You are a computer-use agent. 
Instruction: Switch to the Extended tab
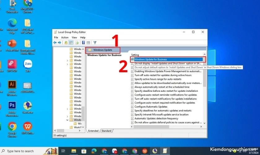(x=93, y=131)
